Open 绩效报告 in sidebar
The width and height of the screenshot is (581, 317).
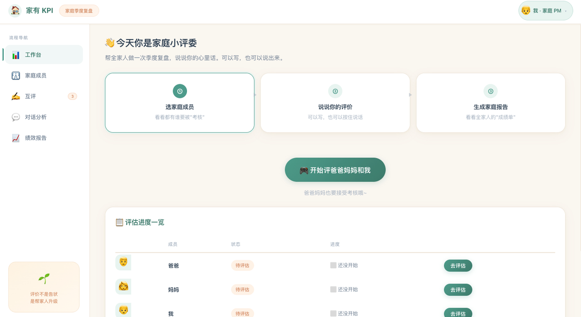coord(43,138)
